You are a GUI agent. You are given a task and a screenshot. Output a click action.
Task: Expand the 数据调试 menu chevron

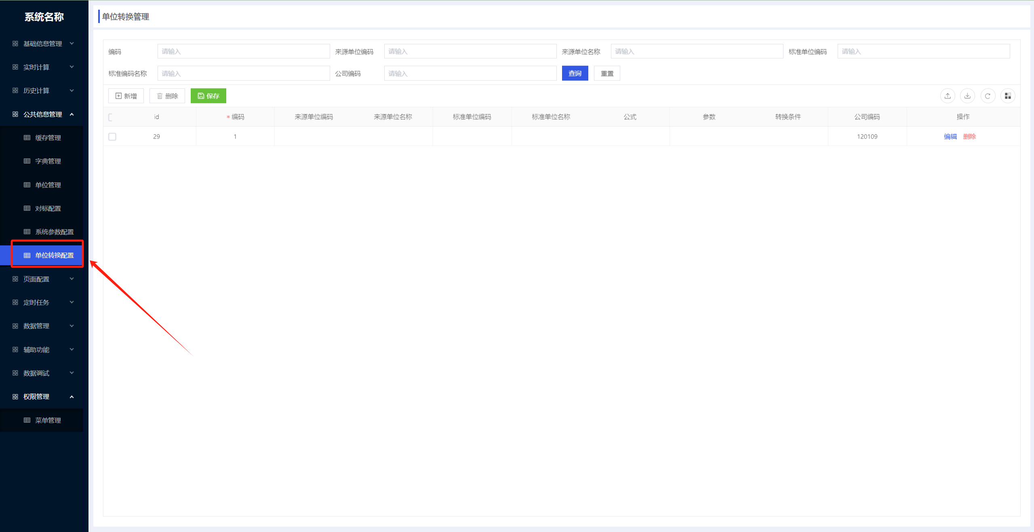pos(72,373)
